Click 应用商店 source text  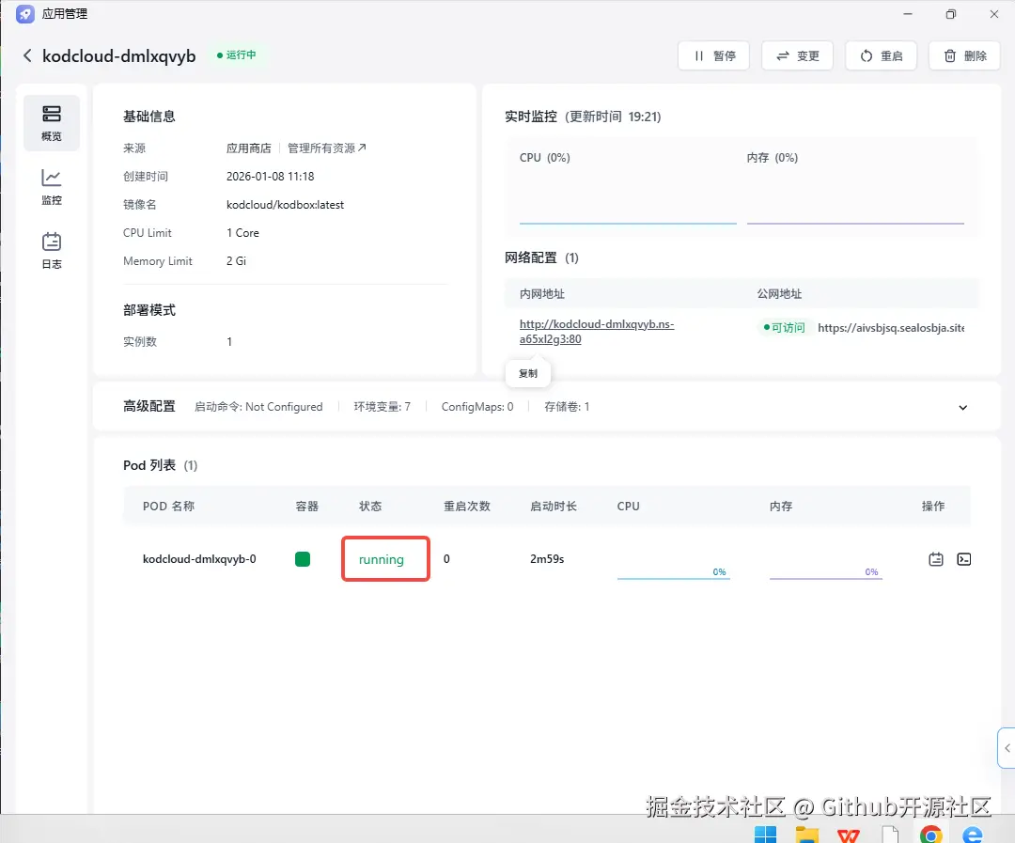point(248,148)
